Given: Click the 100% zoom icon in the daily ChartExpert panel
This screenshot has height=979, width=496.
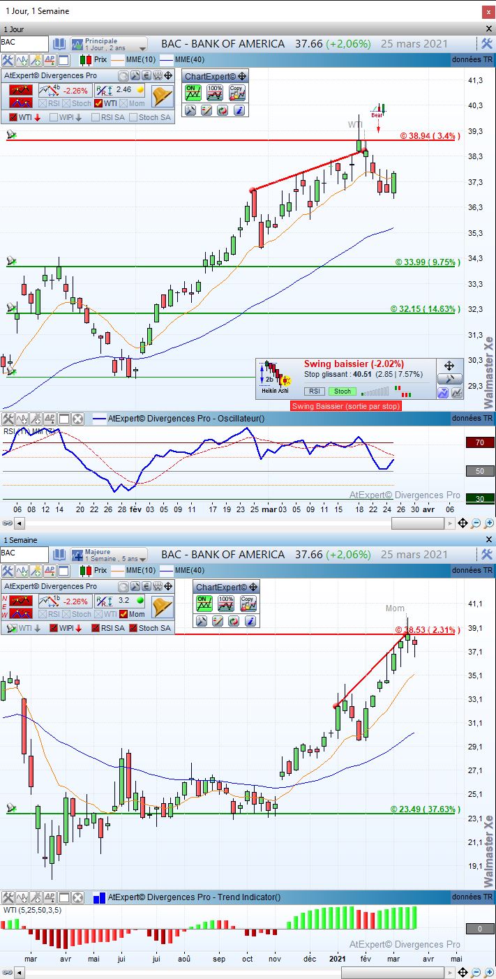Looking at the screenshot, I should coord(215,93).
